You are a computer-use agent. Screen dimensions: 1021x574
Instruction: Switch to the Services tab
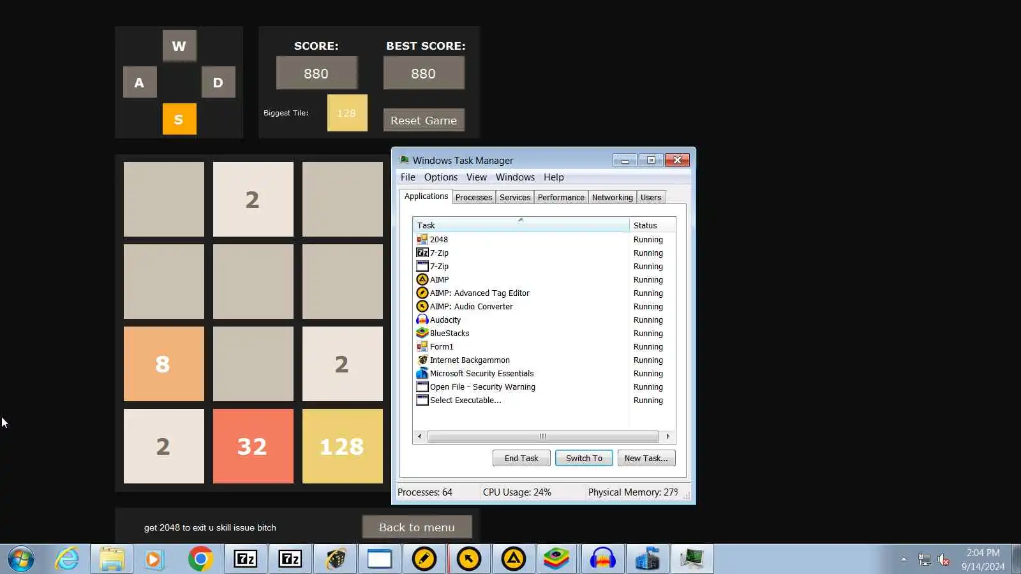pos(515,198)
